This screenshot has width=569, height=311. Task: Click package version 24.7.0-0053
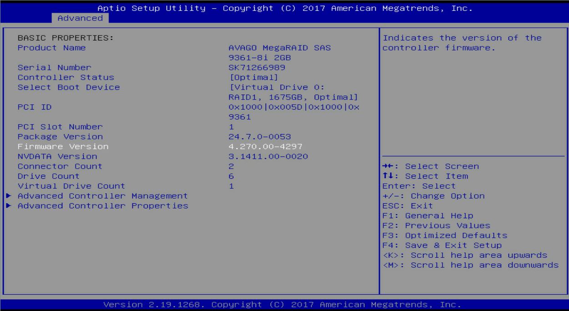[259, 136]
